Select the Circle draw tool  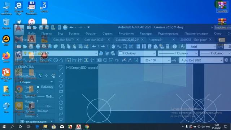[x=61, y=103]
